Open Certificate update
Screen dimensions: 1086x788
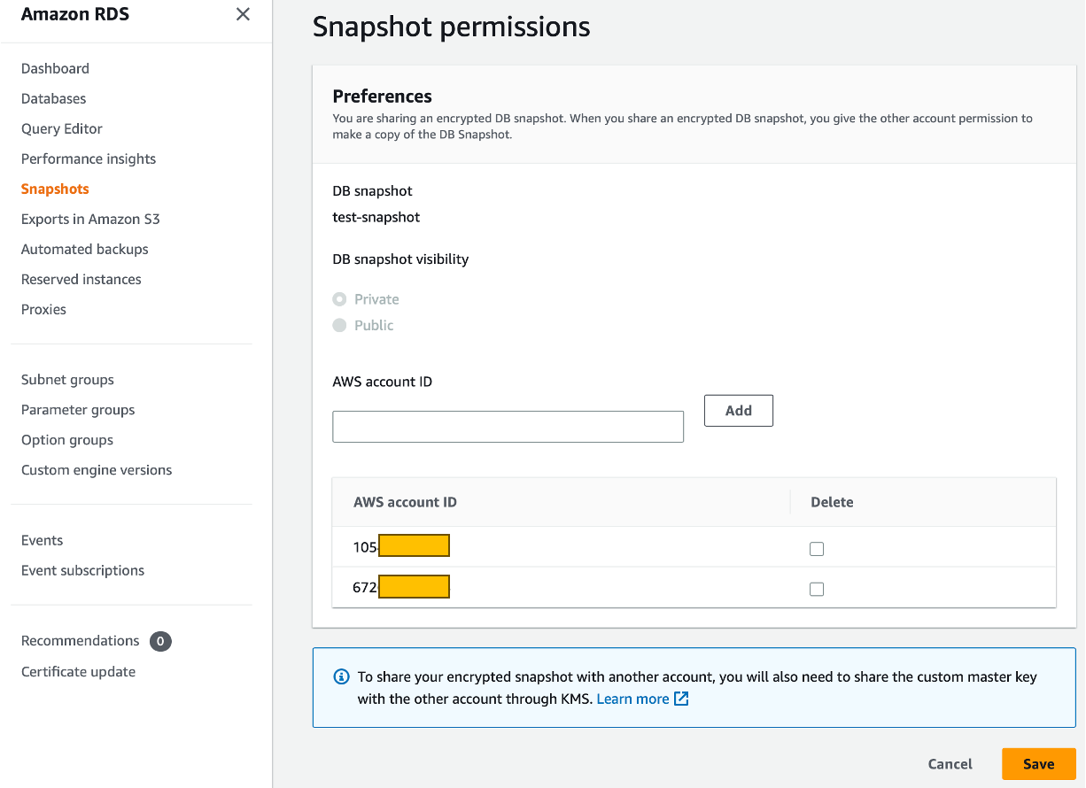pyautogui.click(x=78, y=671)
